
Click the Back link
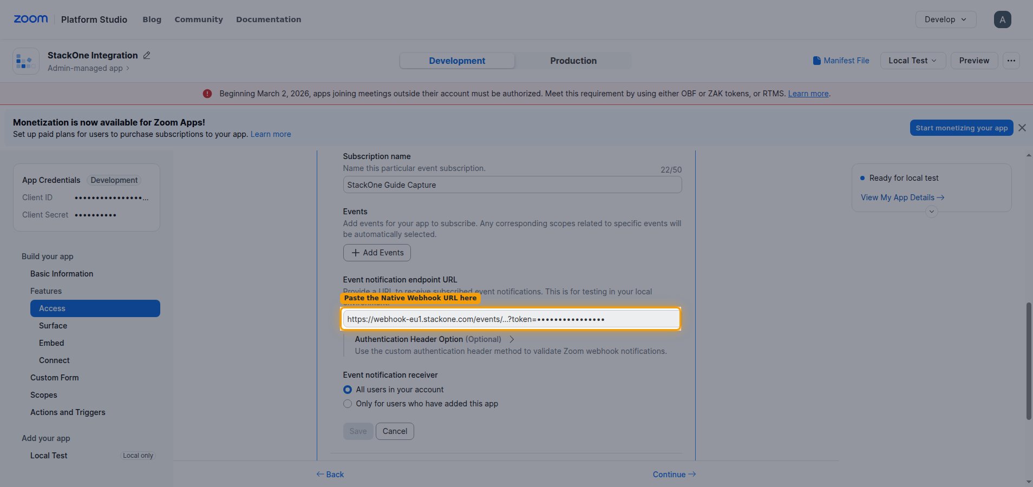pyautogui.click(x=330, y=475)
